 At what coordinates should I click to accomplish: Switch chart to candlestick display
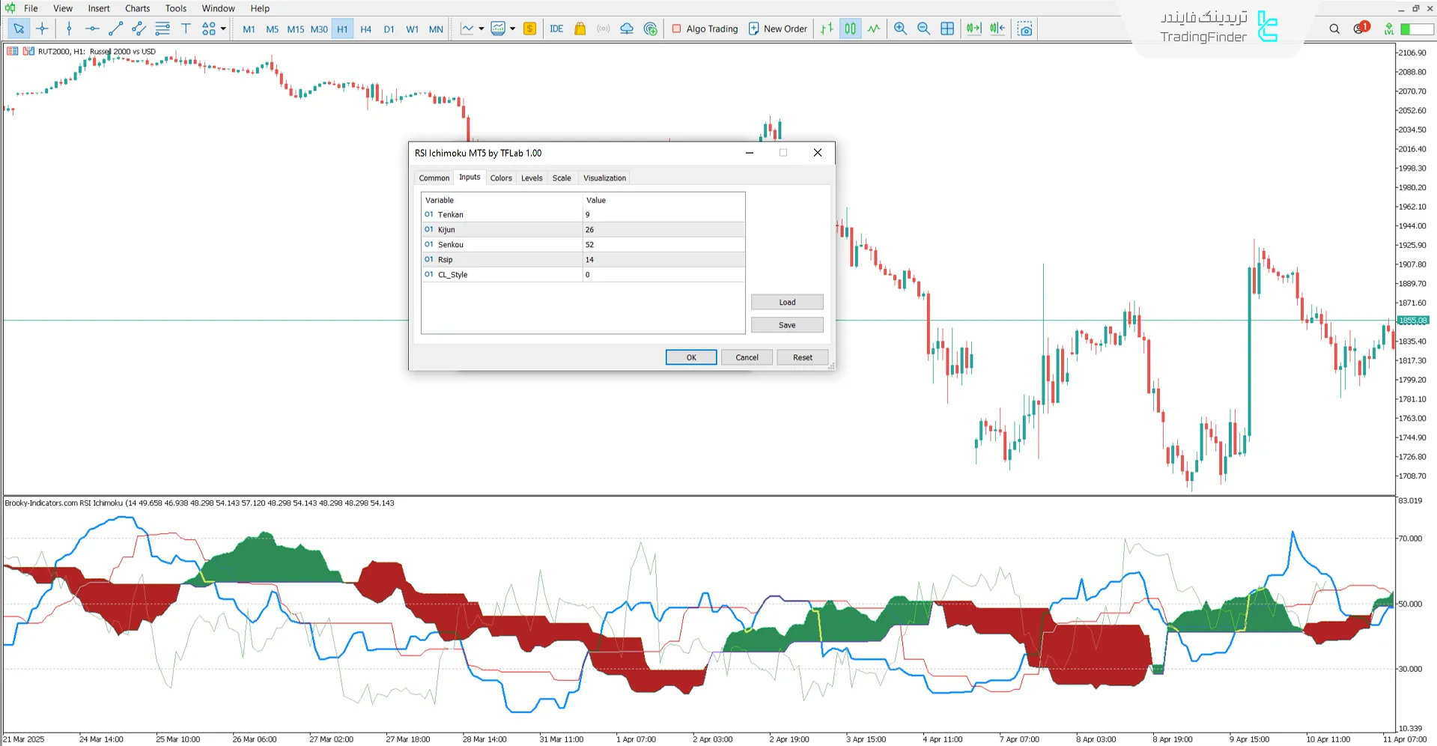(x=850, y=28)
